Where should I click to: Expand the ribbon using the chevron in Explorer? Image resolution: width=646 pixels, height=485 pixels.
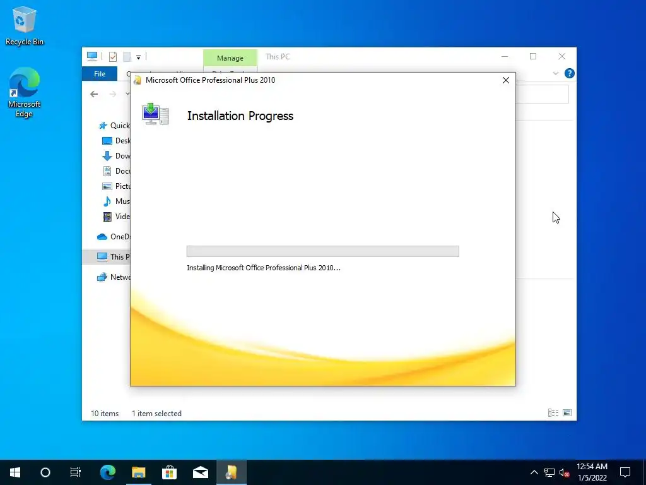click(555, 73)
